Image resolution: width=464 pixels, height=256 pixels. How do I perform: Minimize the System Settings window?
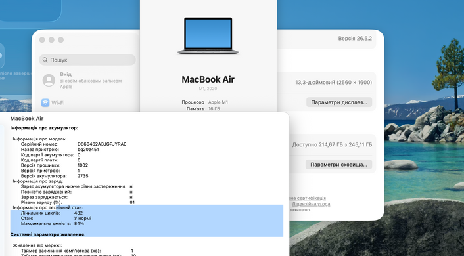[51, 40]
